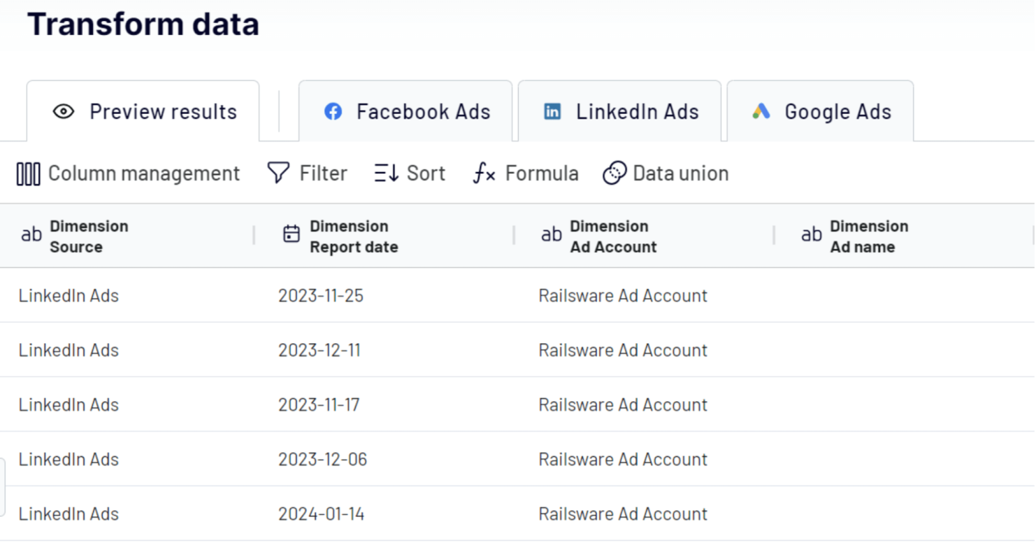This screenshot has width=1036, height=552.
Task: Click the LinkedIn logo icon
Action: (x=552, y=111)
